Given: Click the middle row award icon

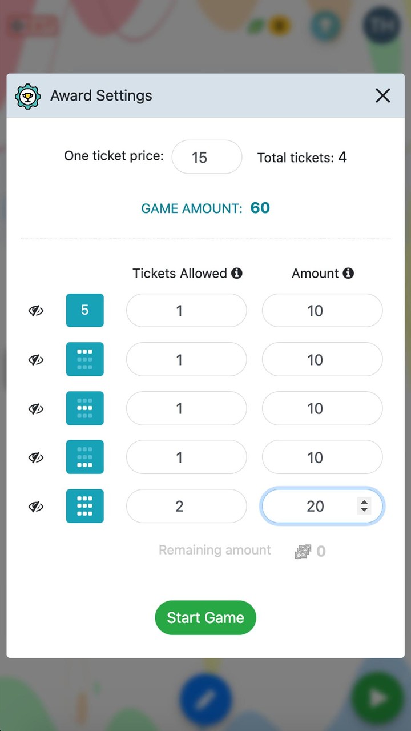Looking at the screenshot, I should click(x=84, y=408).
